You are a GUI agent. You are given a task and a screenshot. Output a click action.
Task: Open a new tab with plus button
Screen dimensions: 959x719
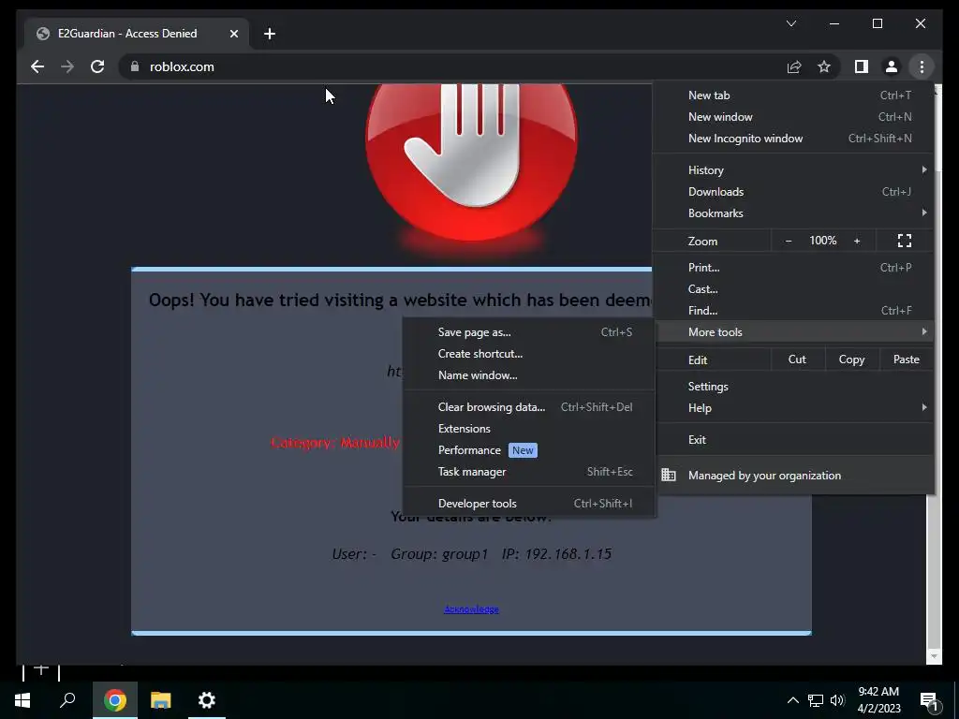point(270,34)
